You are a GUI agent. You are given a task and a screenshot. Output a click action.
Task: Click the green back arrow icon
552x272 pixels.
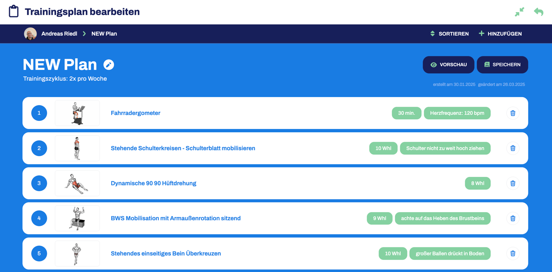[x=539, y=12]
